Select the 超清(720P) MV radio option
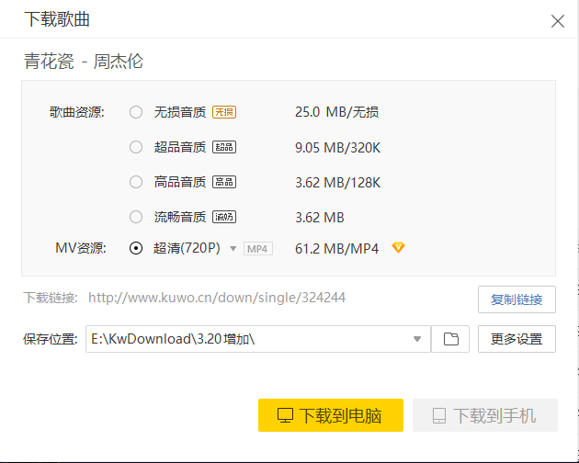Screen dimensions: 579x463 136,248
